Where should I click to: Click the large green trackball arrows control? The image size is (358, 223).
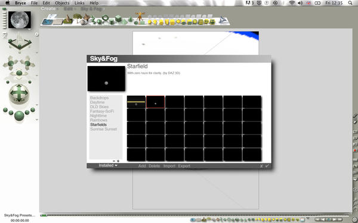pos(19,93)
